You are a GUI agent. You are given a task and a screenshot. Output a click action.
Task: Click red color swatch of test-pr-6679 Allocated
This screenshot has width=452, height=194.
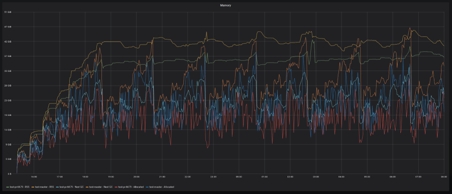(116, 187)
